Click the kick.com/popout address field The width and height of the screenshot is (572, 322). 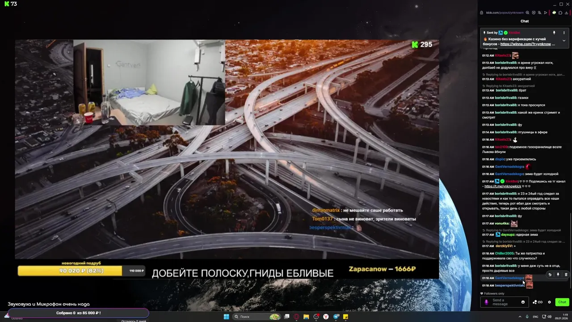coord(505,13)
